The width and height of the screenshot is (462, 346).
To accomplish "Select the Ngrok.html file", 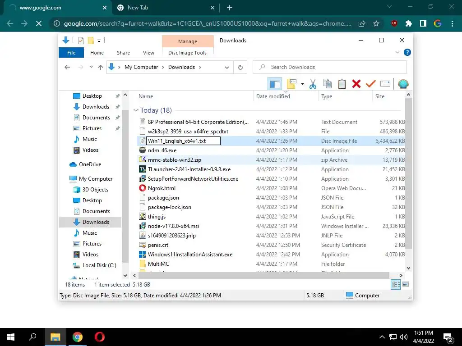I will pos(162,188).
